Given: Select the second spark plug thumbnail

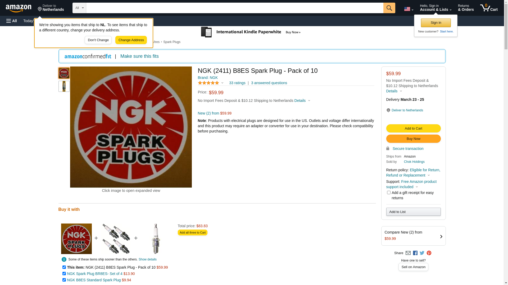Looking at the screenshot, I should (64, 86).
